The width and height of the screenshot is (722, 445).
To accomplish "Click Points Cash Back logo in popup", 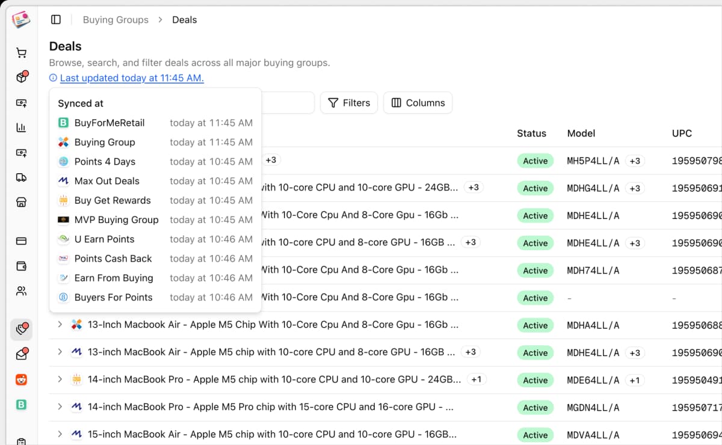I will point(63,259).
